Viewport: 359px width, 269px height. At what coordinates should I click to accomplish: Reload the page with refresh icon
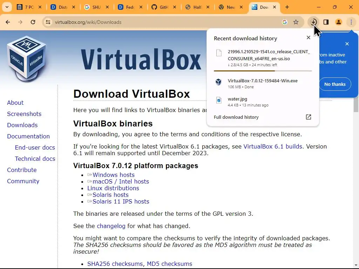pos(33,22)
